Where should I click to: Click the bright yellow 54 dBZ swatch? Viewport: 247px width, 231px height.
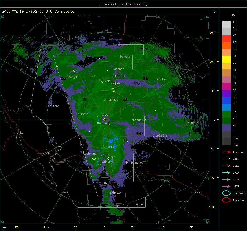pyautogui.click(x=226, y=59)
